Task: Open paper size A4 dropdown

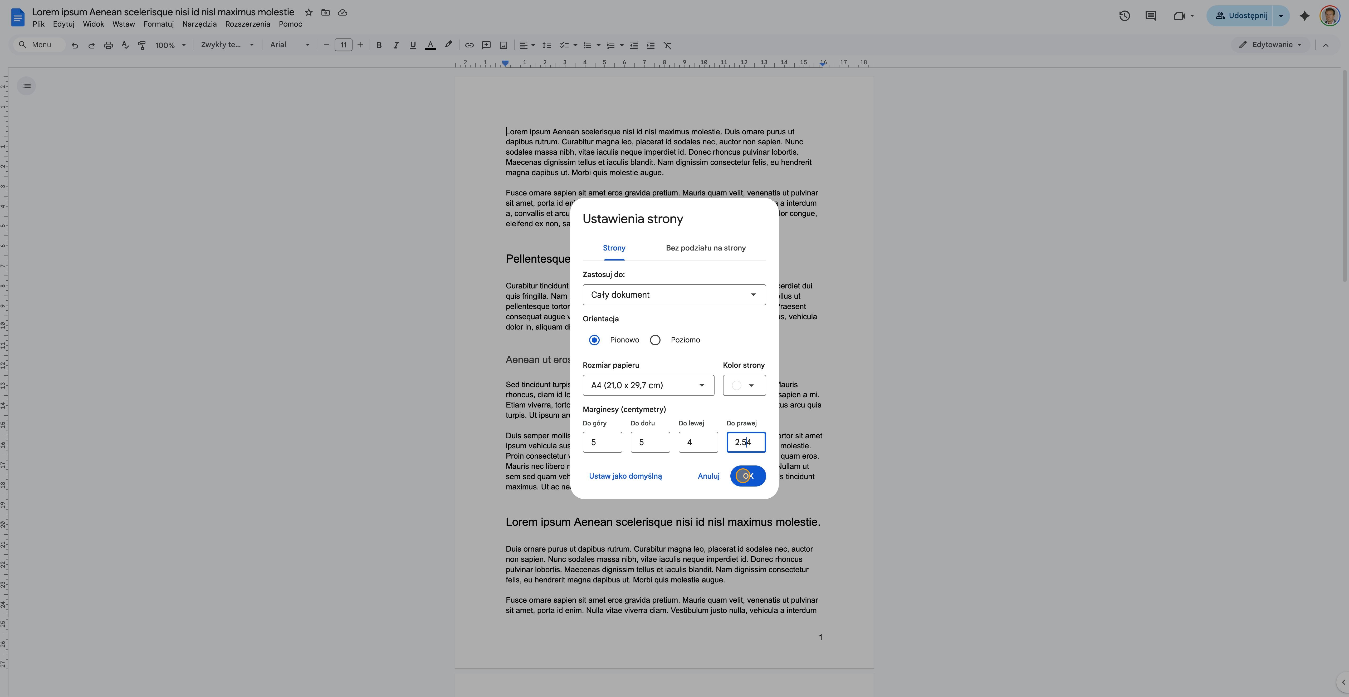Action: pyautogui.click(x=648, y=385)
